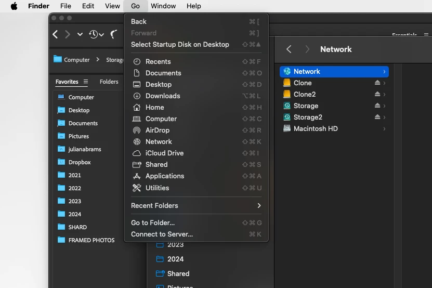This screenshot has height=288, width=432.
Task: Choose Select Startup Disk on Desktop
Action: point(196,44)
